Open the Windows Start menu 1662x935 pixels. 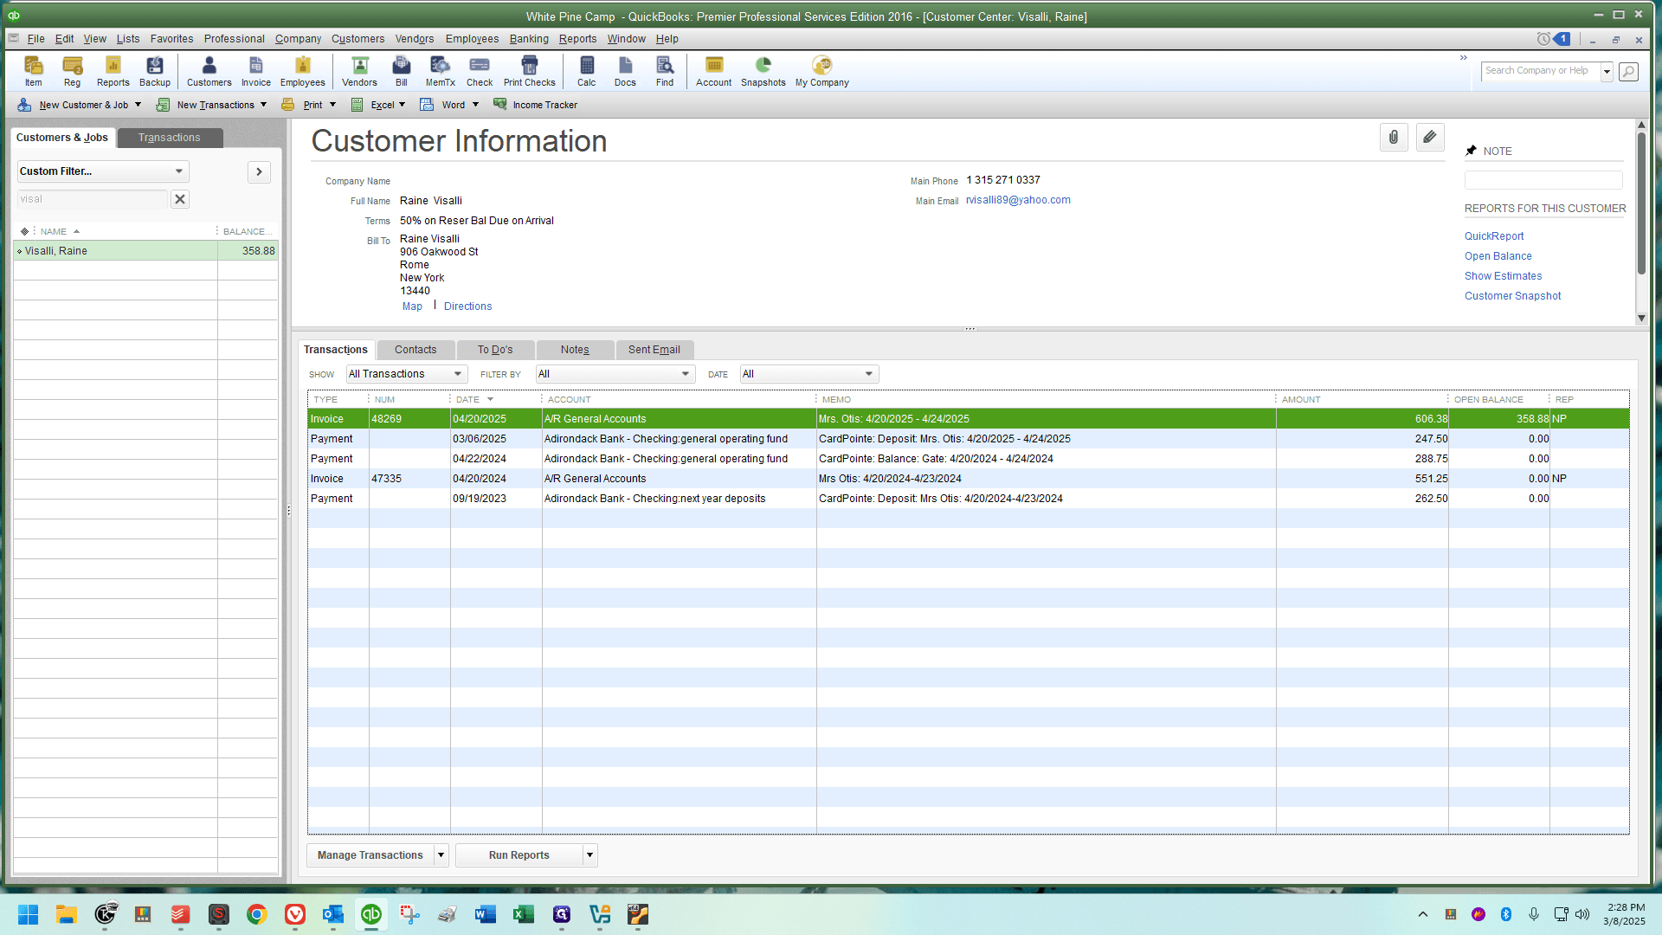click(x=28, y=914)
